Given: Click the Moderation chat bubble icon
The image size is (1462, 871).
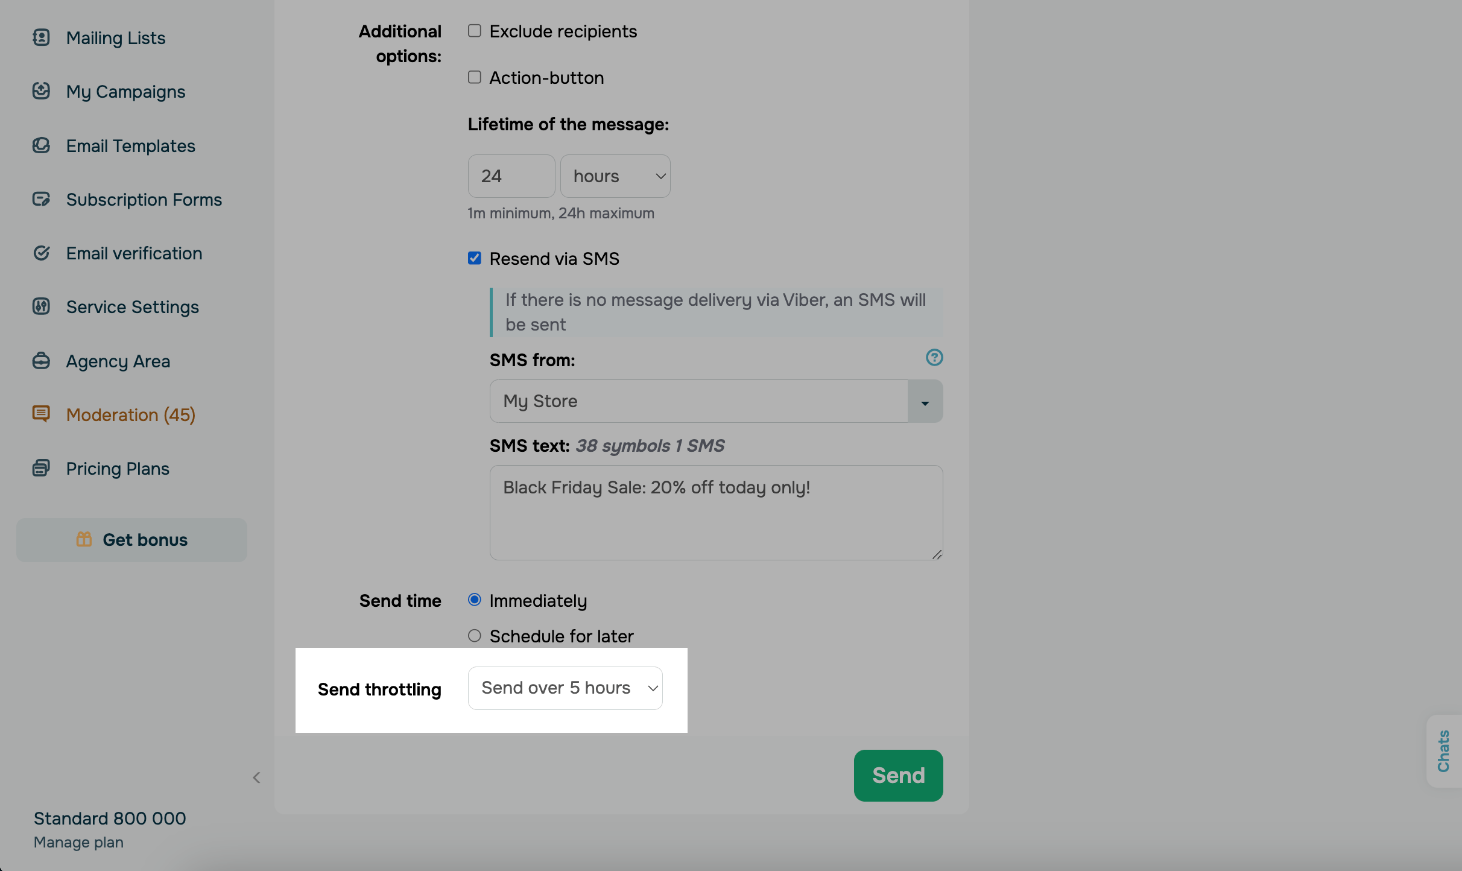Looking at the screenshot, I should click(x=41, y=414).
